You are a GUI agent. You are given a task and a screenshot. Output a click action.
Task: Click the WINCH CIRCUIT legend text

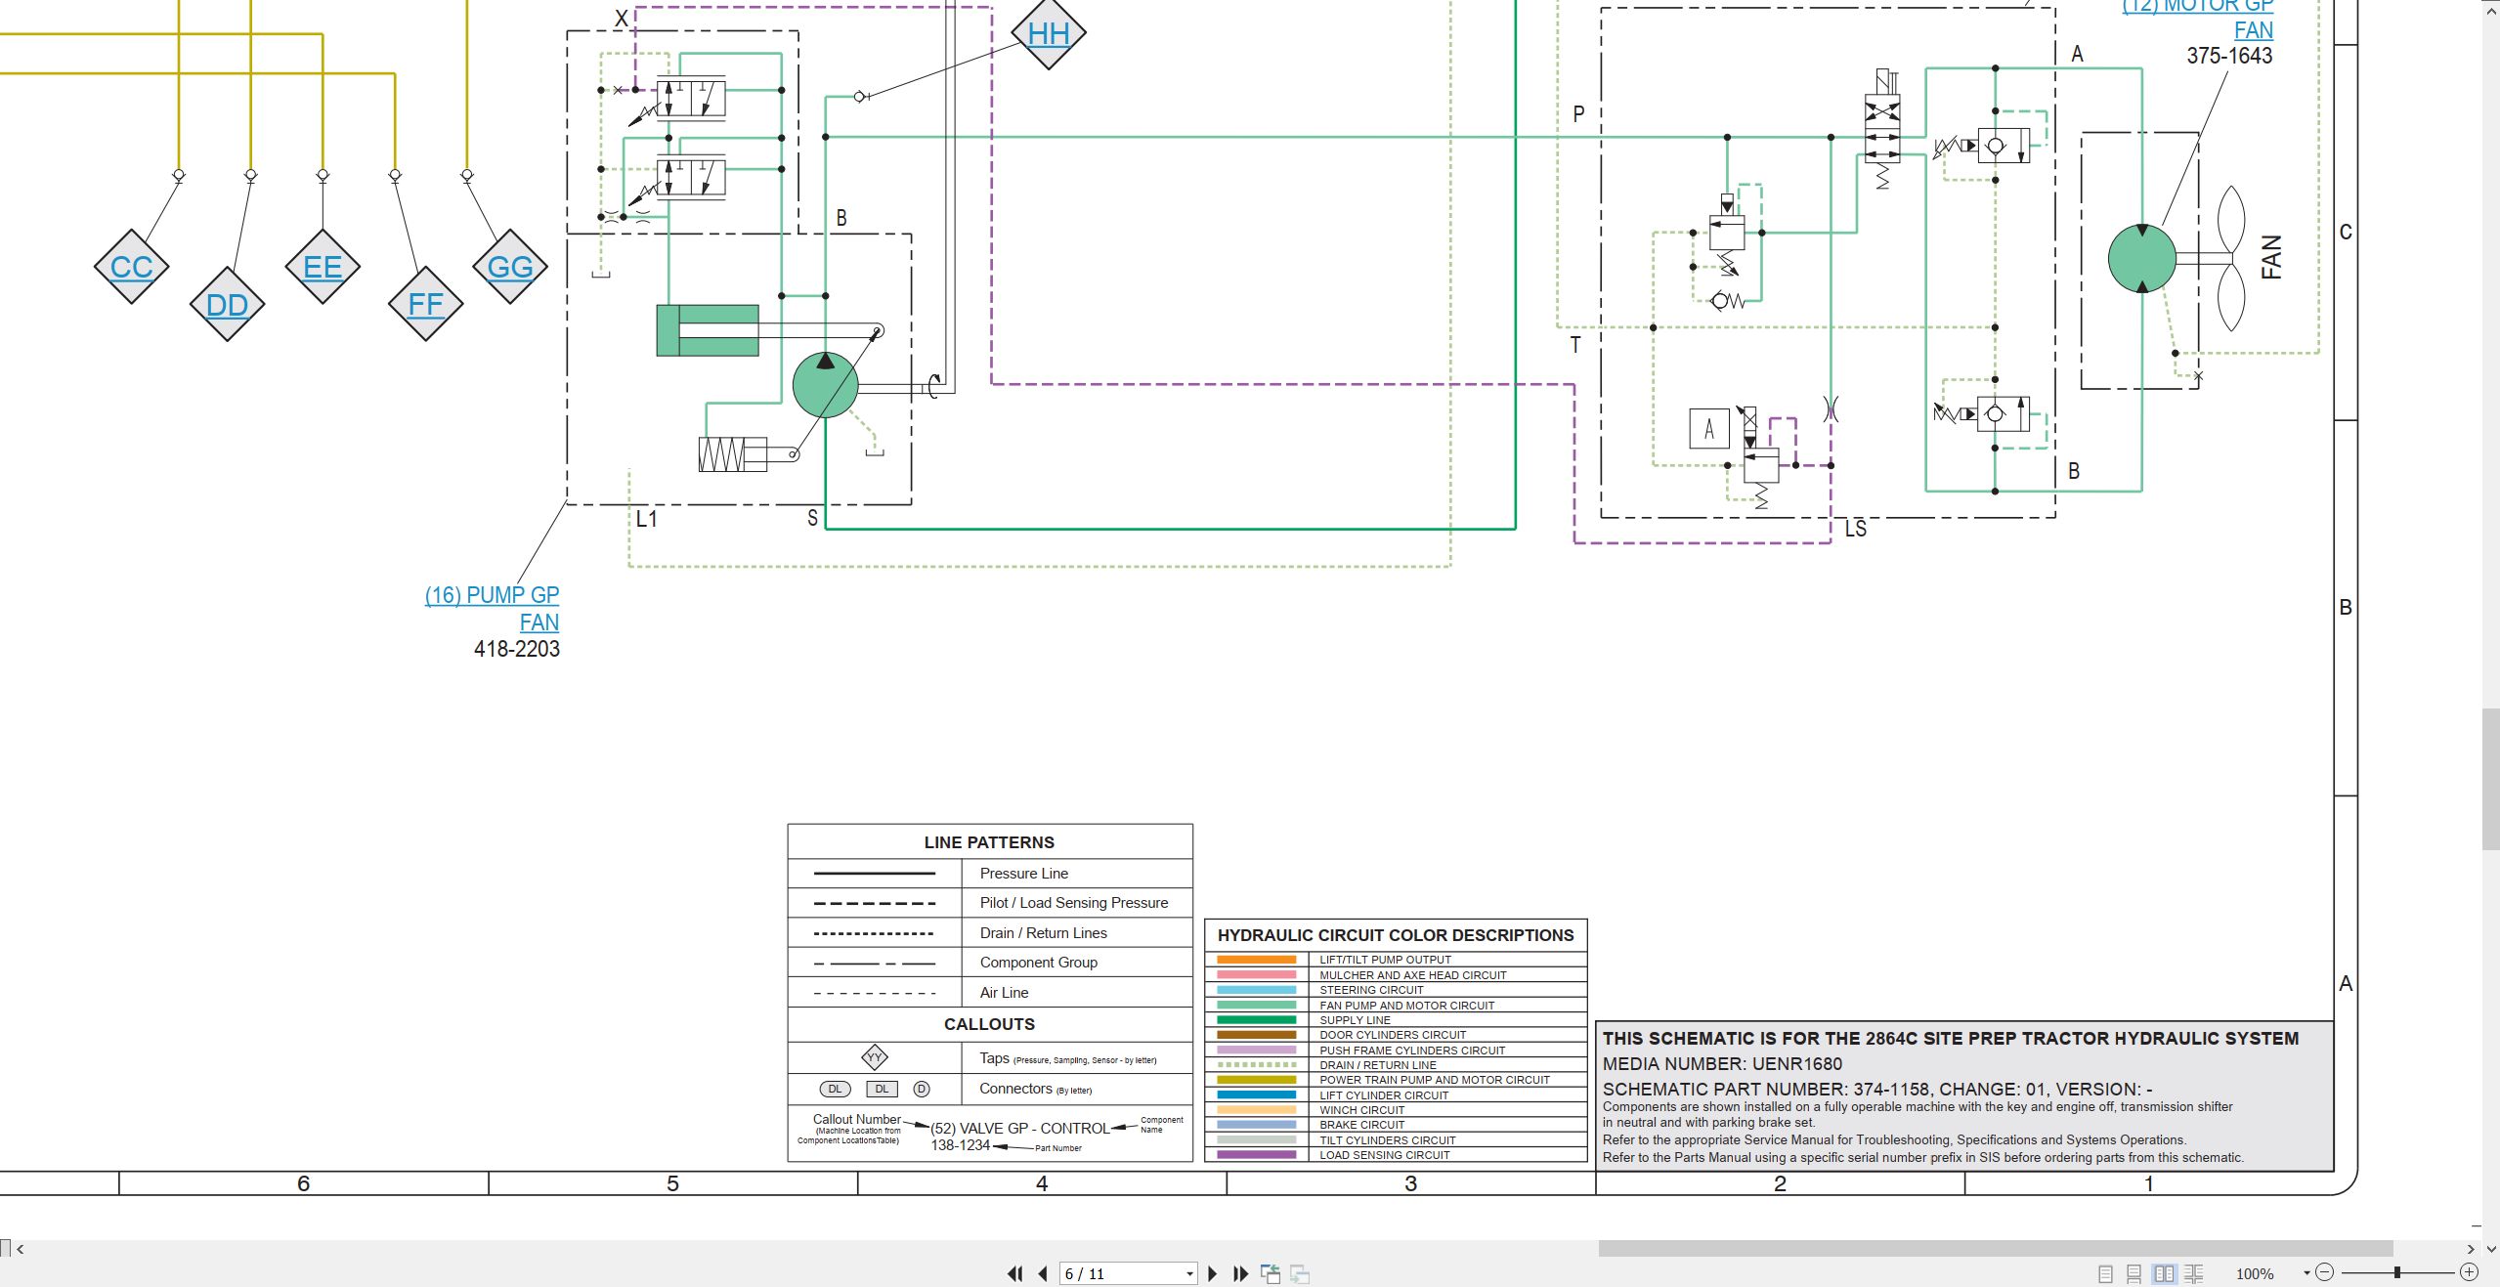1361,1110
